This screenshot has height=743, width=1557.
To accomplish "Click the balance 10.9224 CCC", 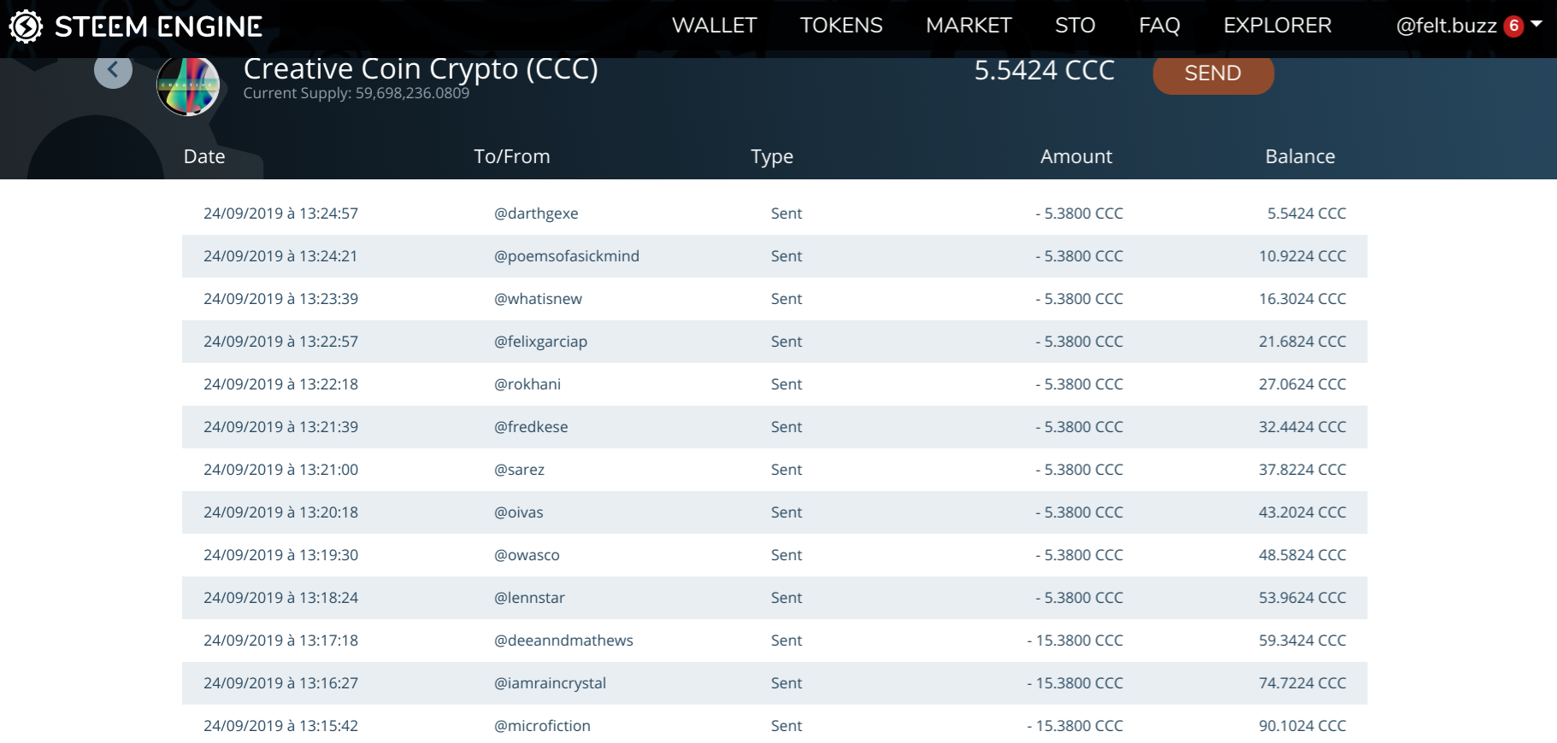I will point(1302,256).
